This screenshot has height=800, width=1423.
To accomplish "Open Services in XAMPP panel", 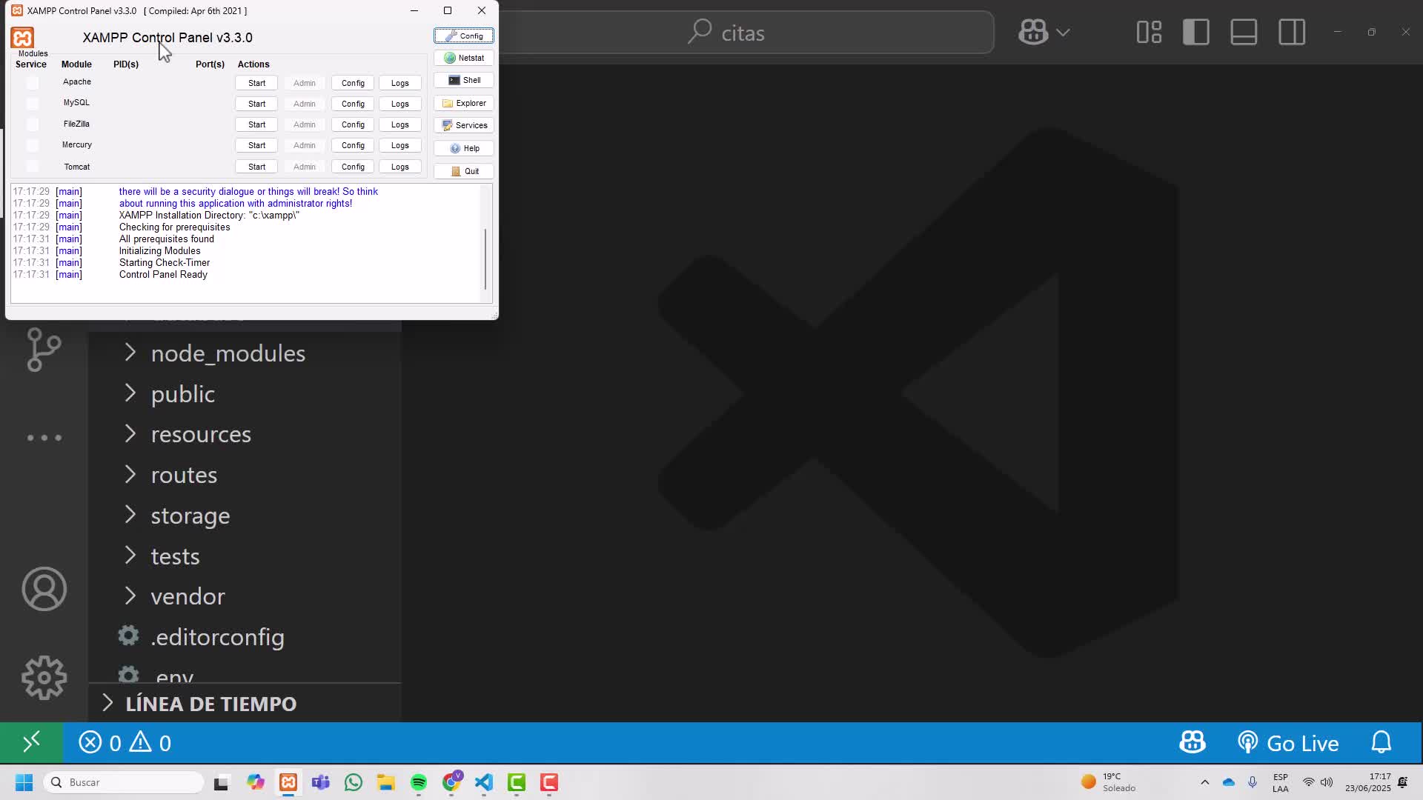I will point(464,125).
